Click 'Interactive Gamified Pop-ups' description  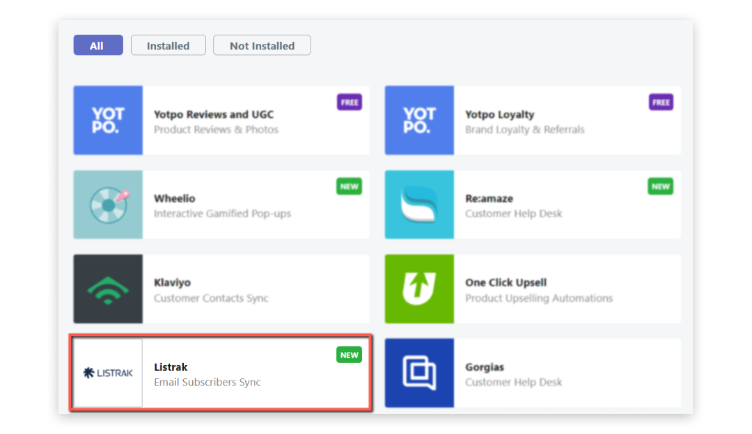click(x=223, y=214)
